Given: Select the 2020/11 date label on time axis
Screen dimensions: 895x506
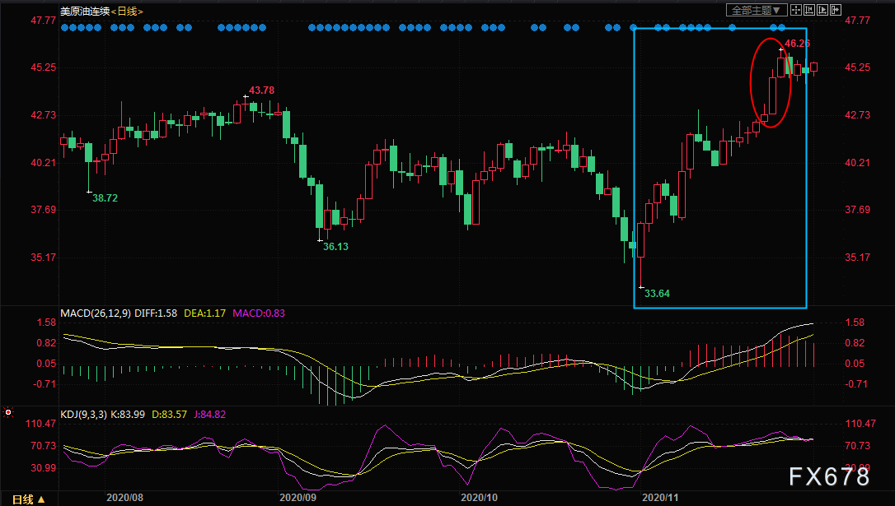Looking at the screenshot, I should [x=660, y=498].
